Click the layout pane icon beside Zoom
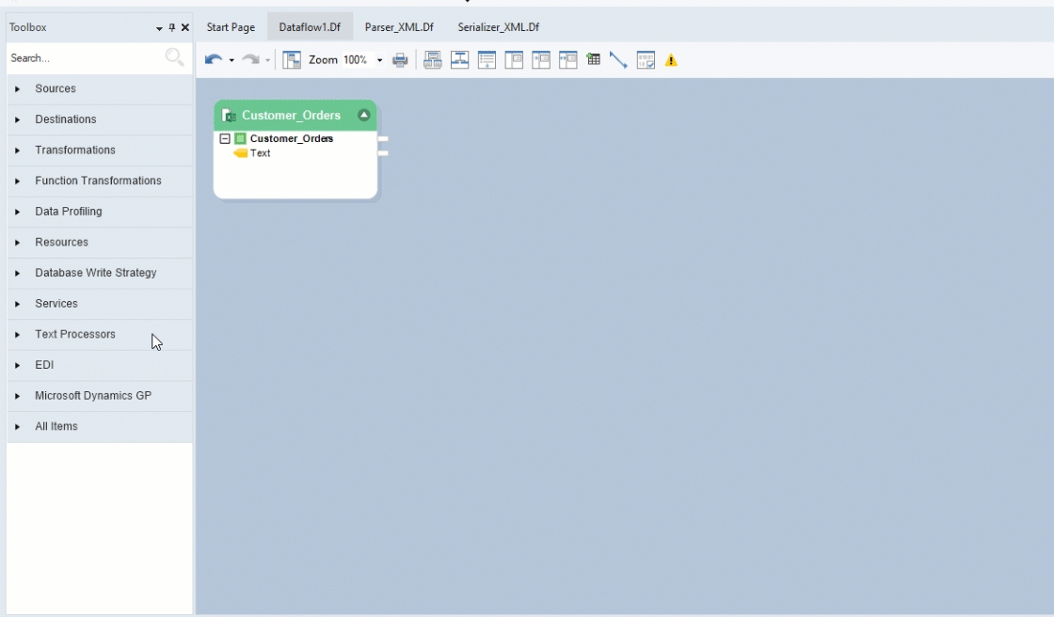Image resolution: width=1054 pixels, height=617 pixels. pos(292,60)
